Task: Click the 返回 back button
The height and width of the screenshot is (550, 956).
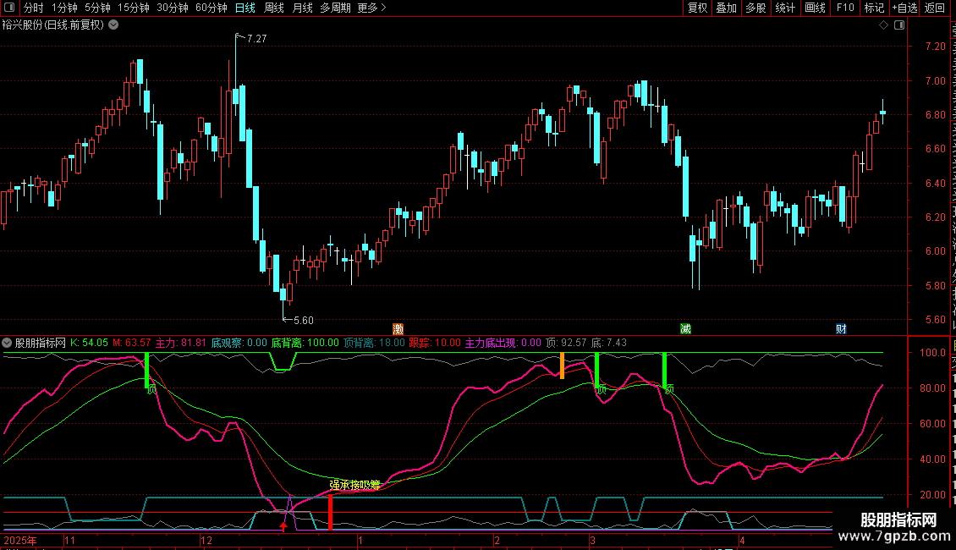Action: 935,8
